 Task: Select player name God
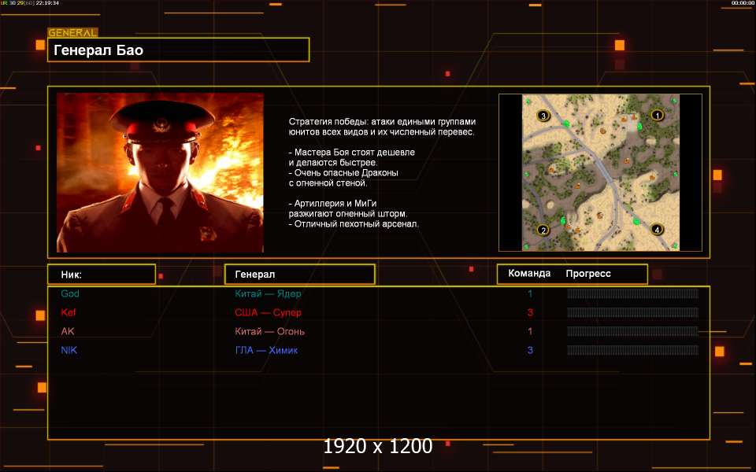point(70,293)
